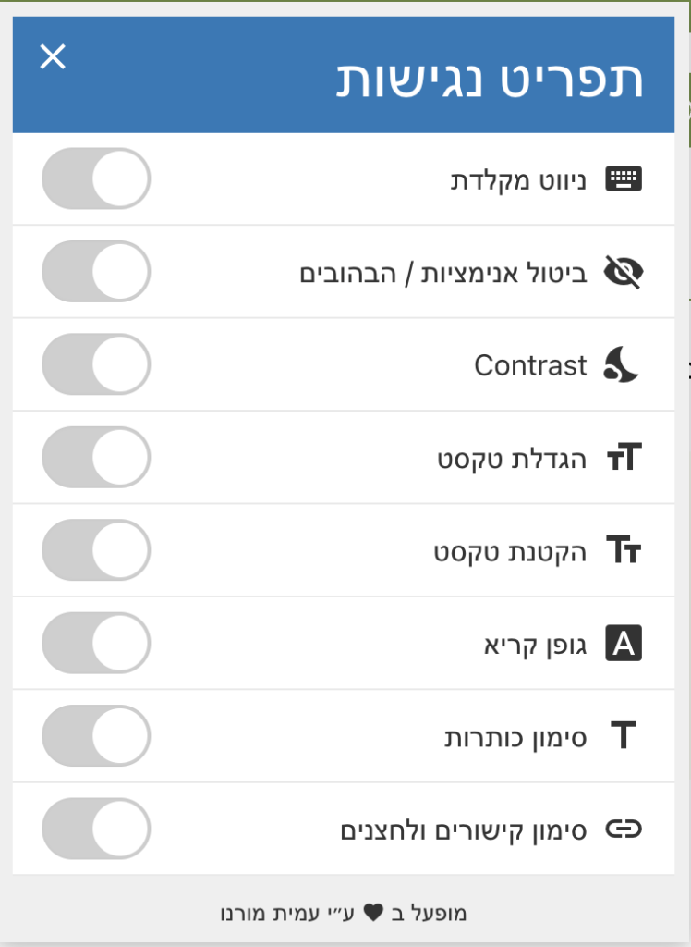
Task: Select the 'Contrast' menu label
Action: (530, 365)
